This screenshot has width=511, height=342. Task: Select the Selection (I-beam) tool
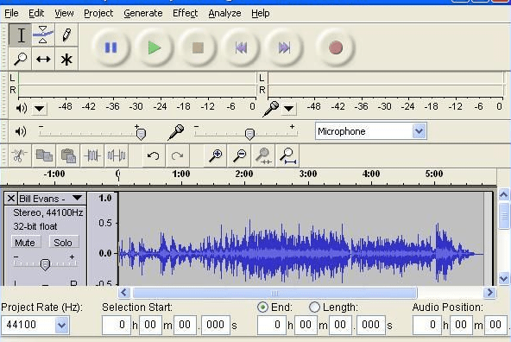click(21, 35)
